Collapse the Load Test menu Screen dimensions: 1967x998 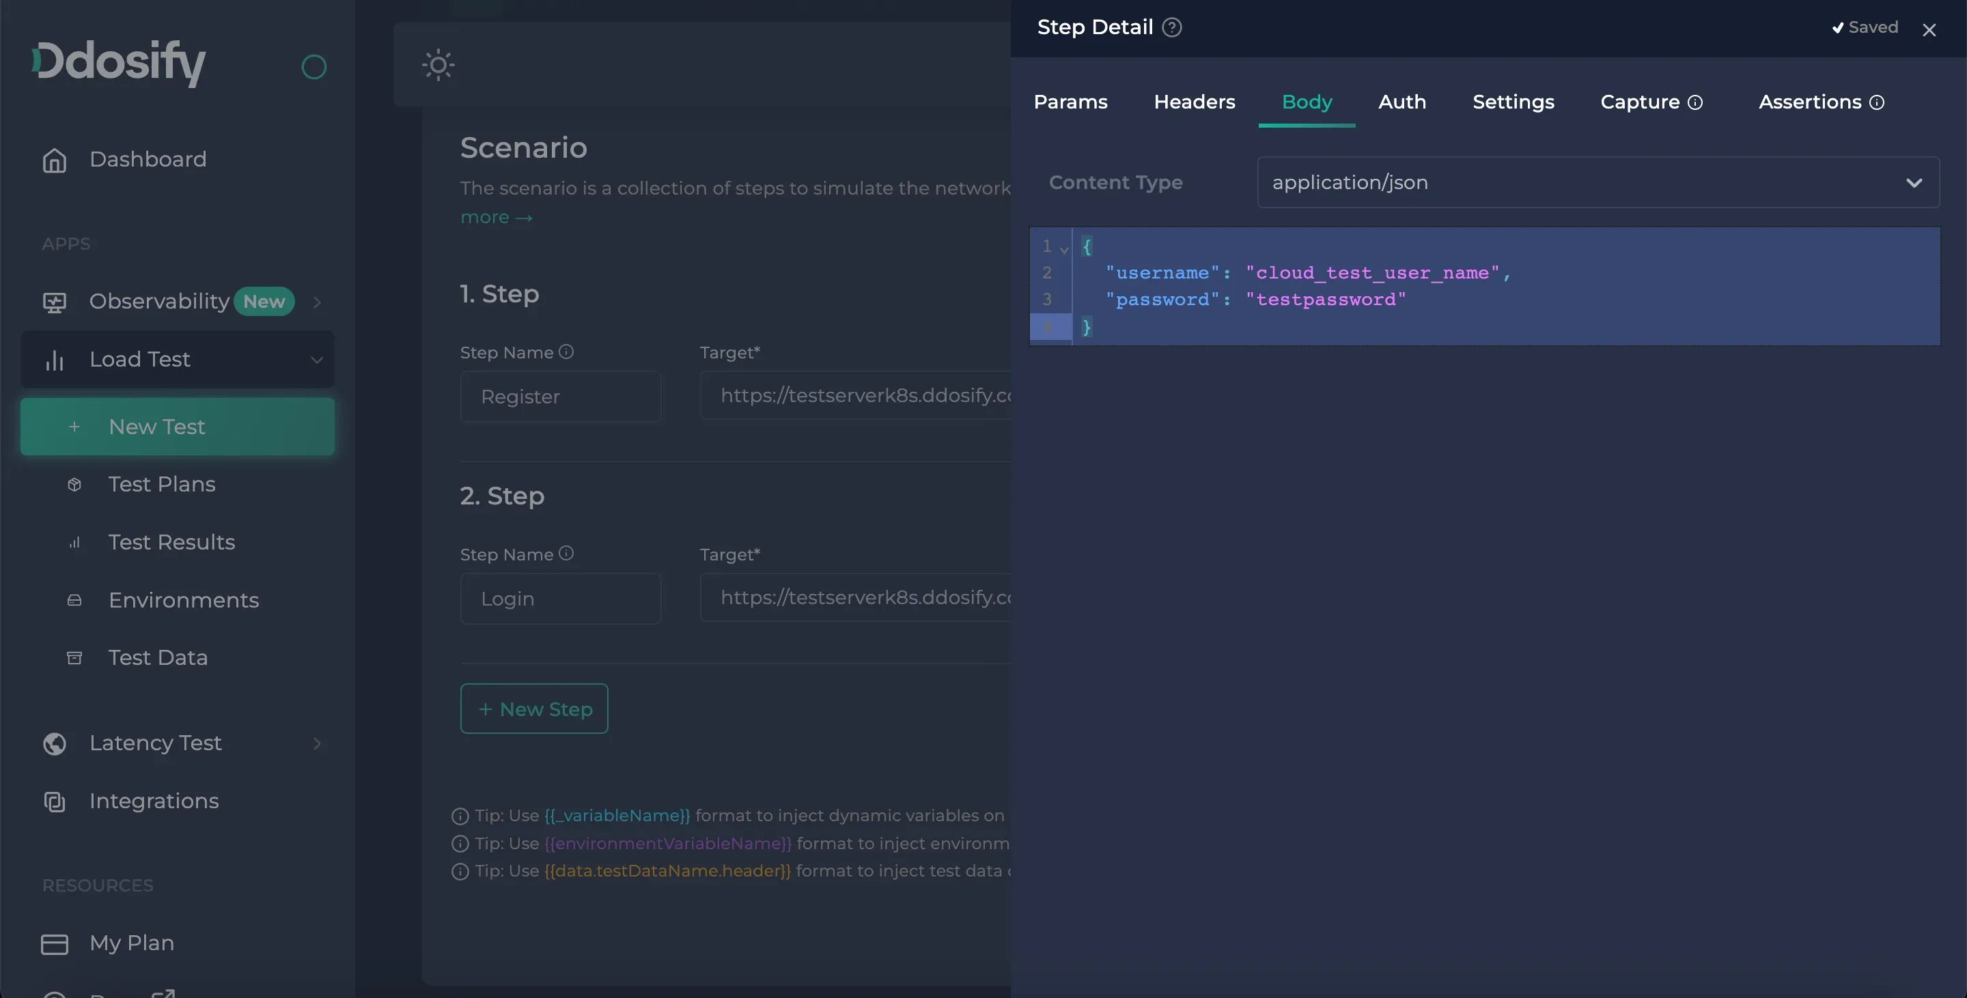(x=316, y=359)
